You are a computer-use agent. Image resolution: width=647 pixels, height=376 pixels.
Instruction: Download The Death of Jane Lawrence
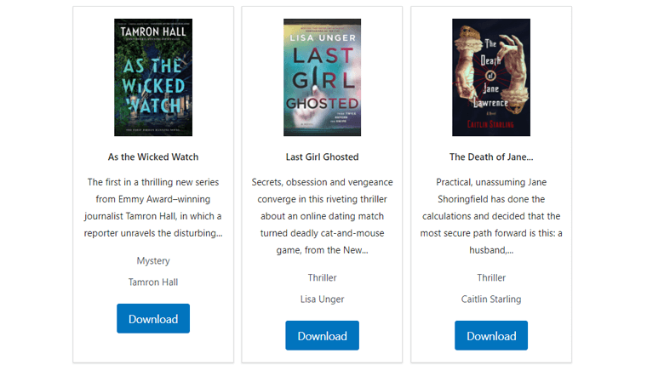pyautogui.click(x=491, y=336)
